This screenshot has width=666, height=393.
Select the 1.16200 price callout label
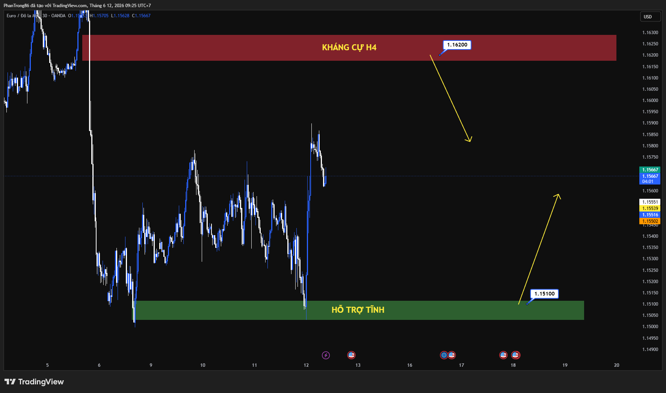pyautogui.click(x=457, y=45)
